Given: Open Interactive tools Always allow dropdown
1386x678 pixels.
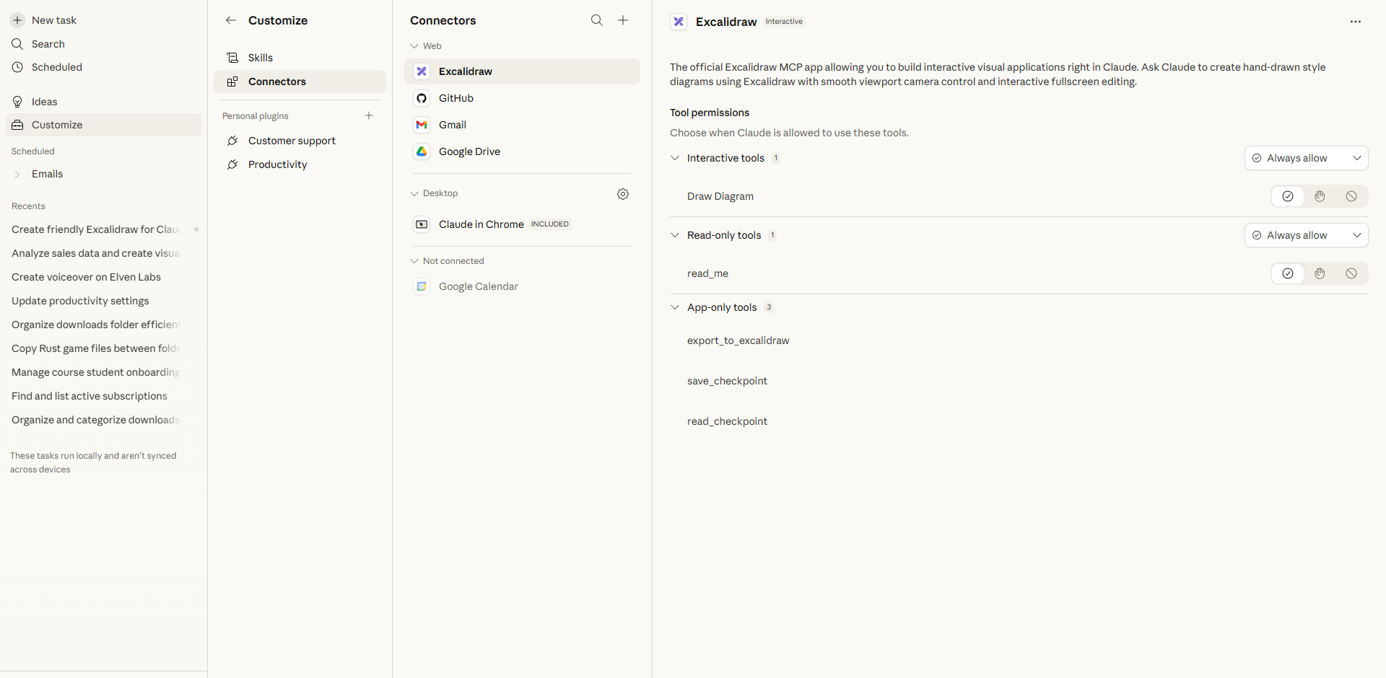Looking at the screenshot, I should pyautogui.click(x=1307, y=158).
